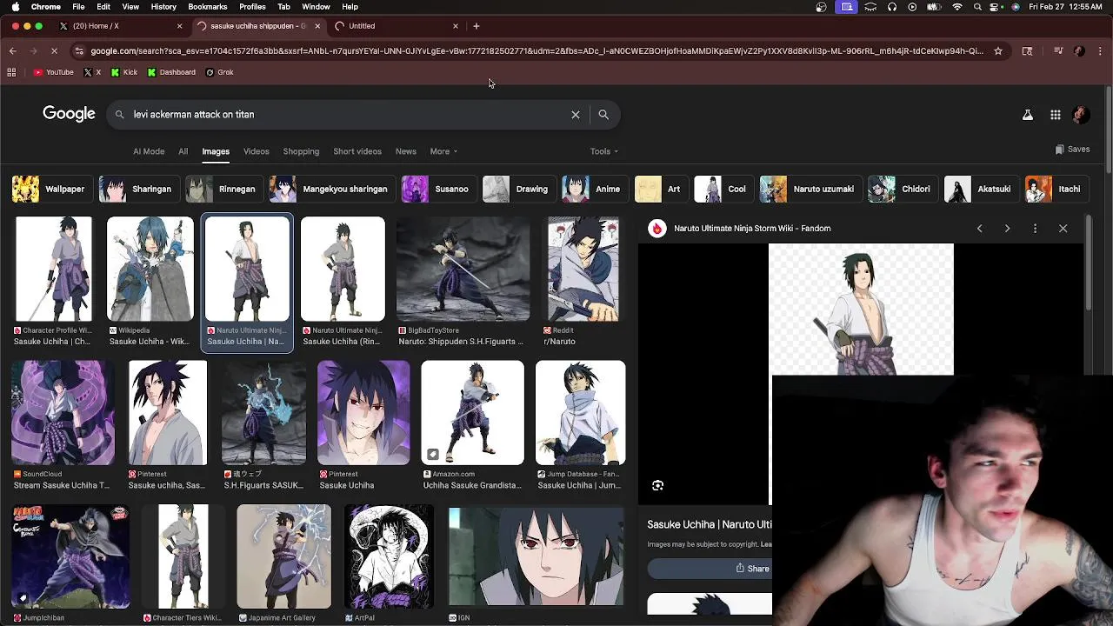The image size is (1113, 626).
Task: Open the History menu
Action: tap(163, 7)
